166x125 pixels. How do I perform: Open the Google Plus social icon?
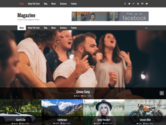coord(134,4)
